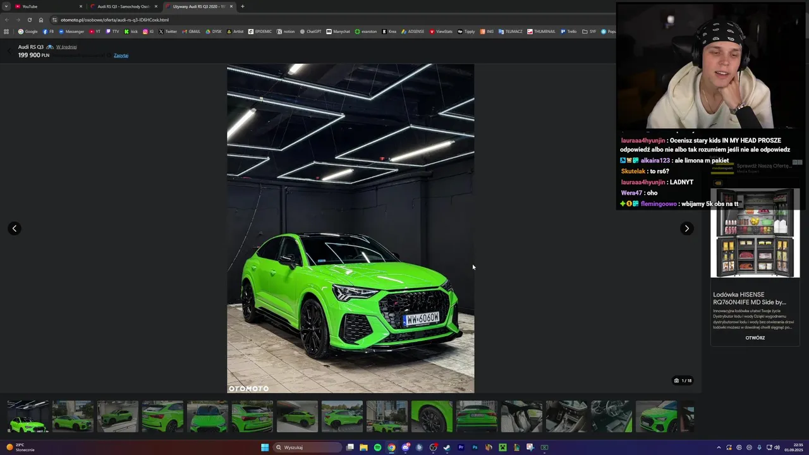The image size is (809, 455).
Task: Open the taskbar weather widget
Action: [x=20, y=447]
